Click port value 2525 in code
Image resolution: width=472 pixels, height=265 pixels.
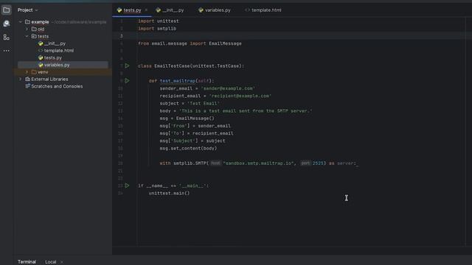[x=318, y=163]
